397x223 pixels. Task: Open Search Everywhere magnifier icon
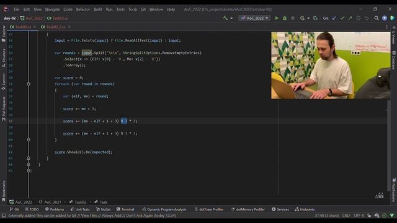pos(377,18)
